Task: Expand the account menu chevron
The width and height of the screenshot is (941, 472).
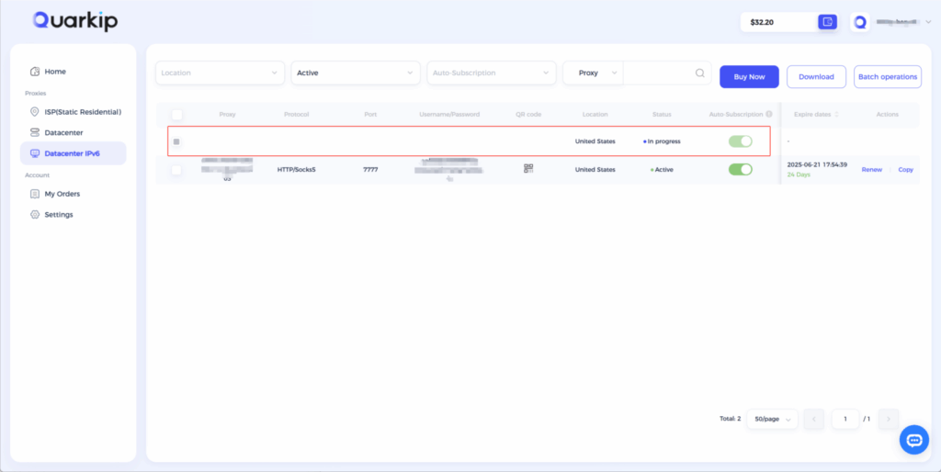Action: (x=928, y=22)
